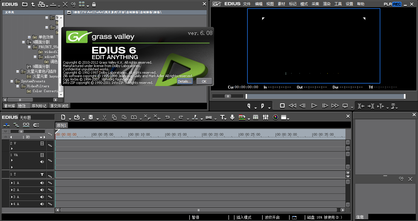The image size is (418, 221).
Task: Switch to the 素材库 tab
Action: click(9, 106)
